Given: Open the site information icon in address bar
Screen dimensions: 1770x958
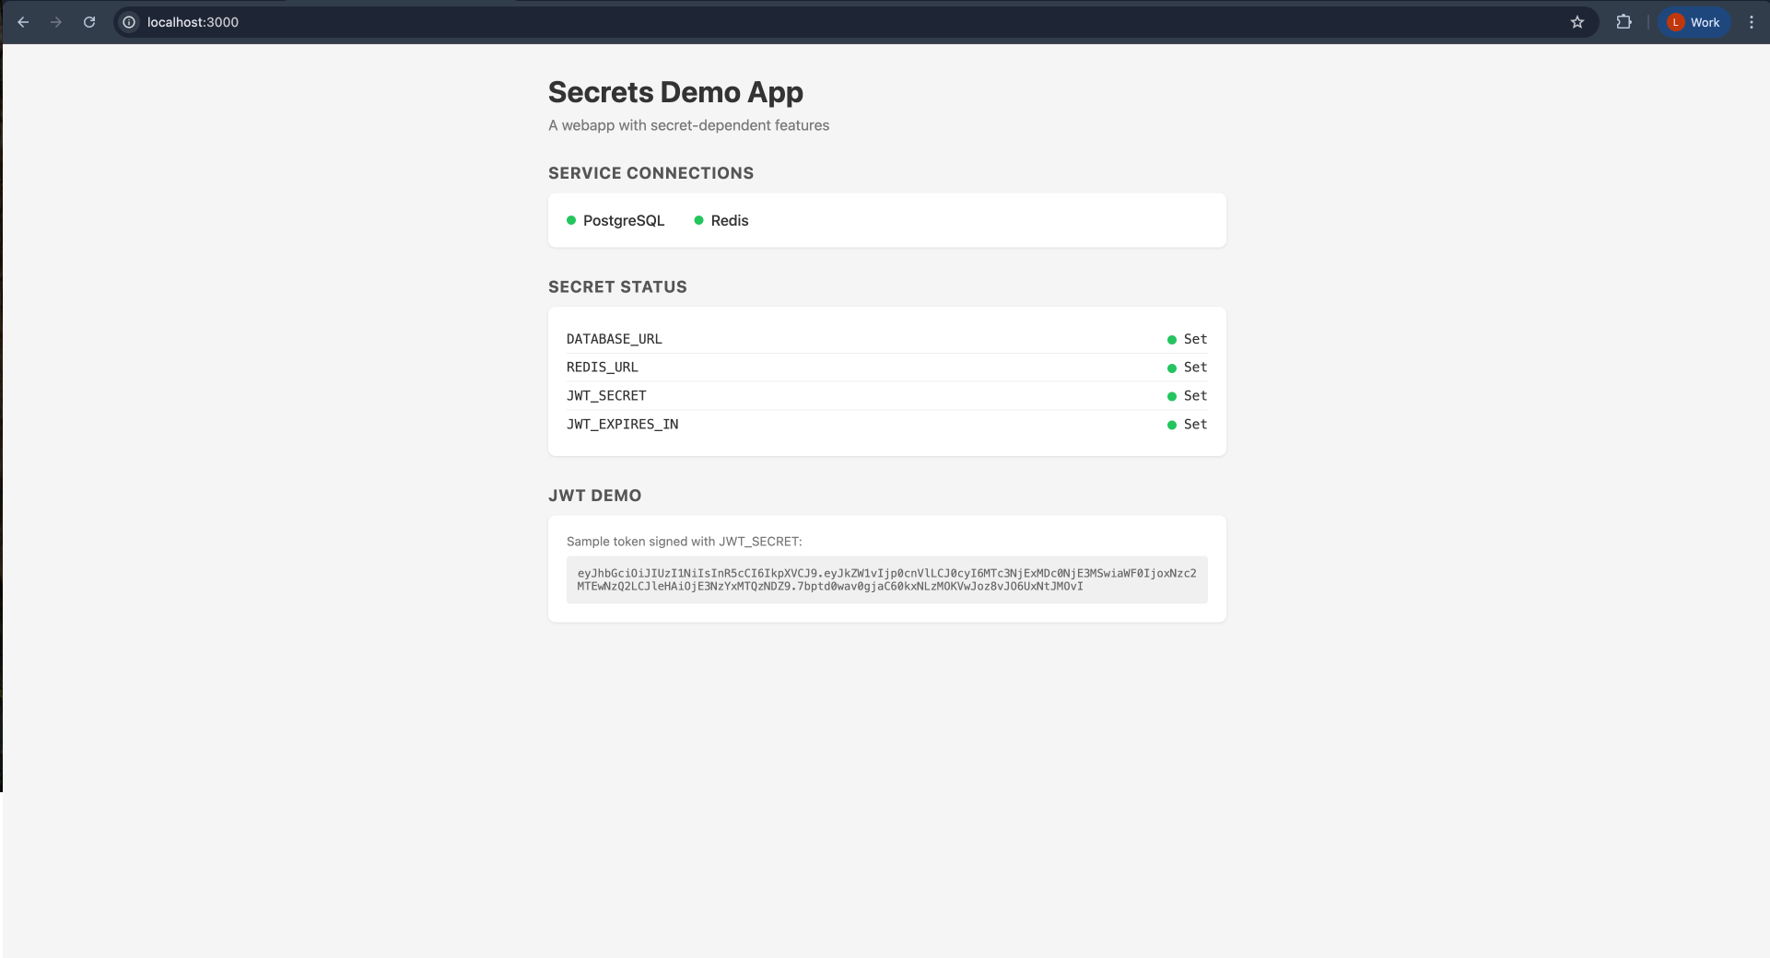Looking at the screenshot, I should [x=128, y=21].
